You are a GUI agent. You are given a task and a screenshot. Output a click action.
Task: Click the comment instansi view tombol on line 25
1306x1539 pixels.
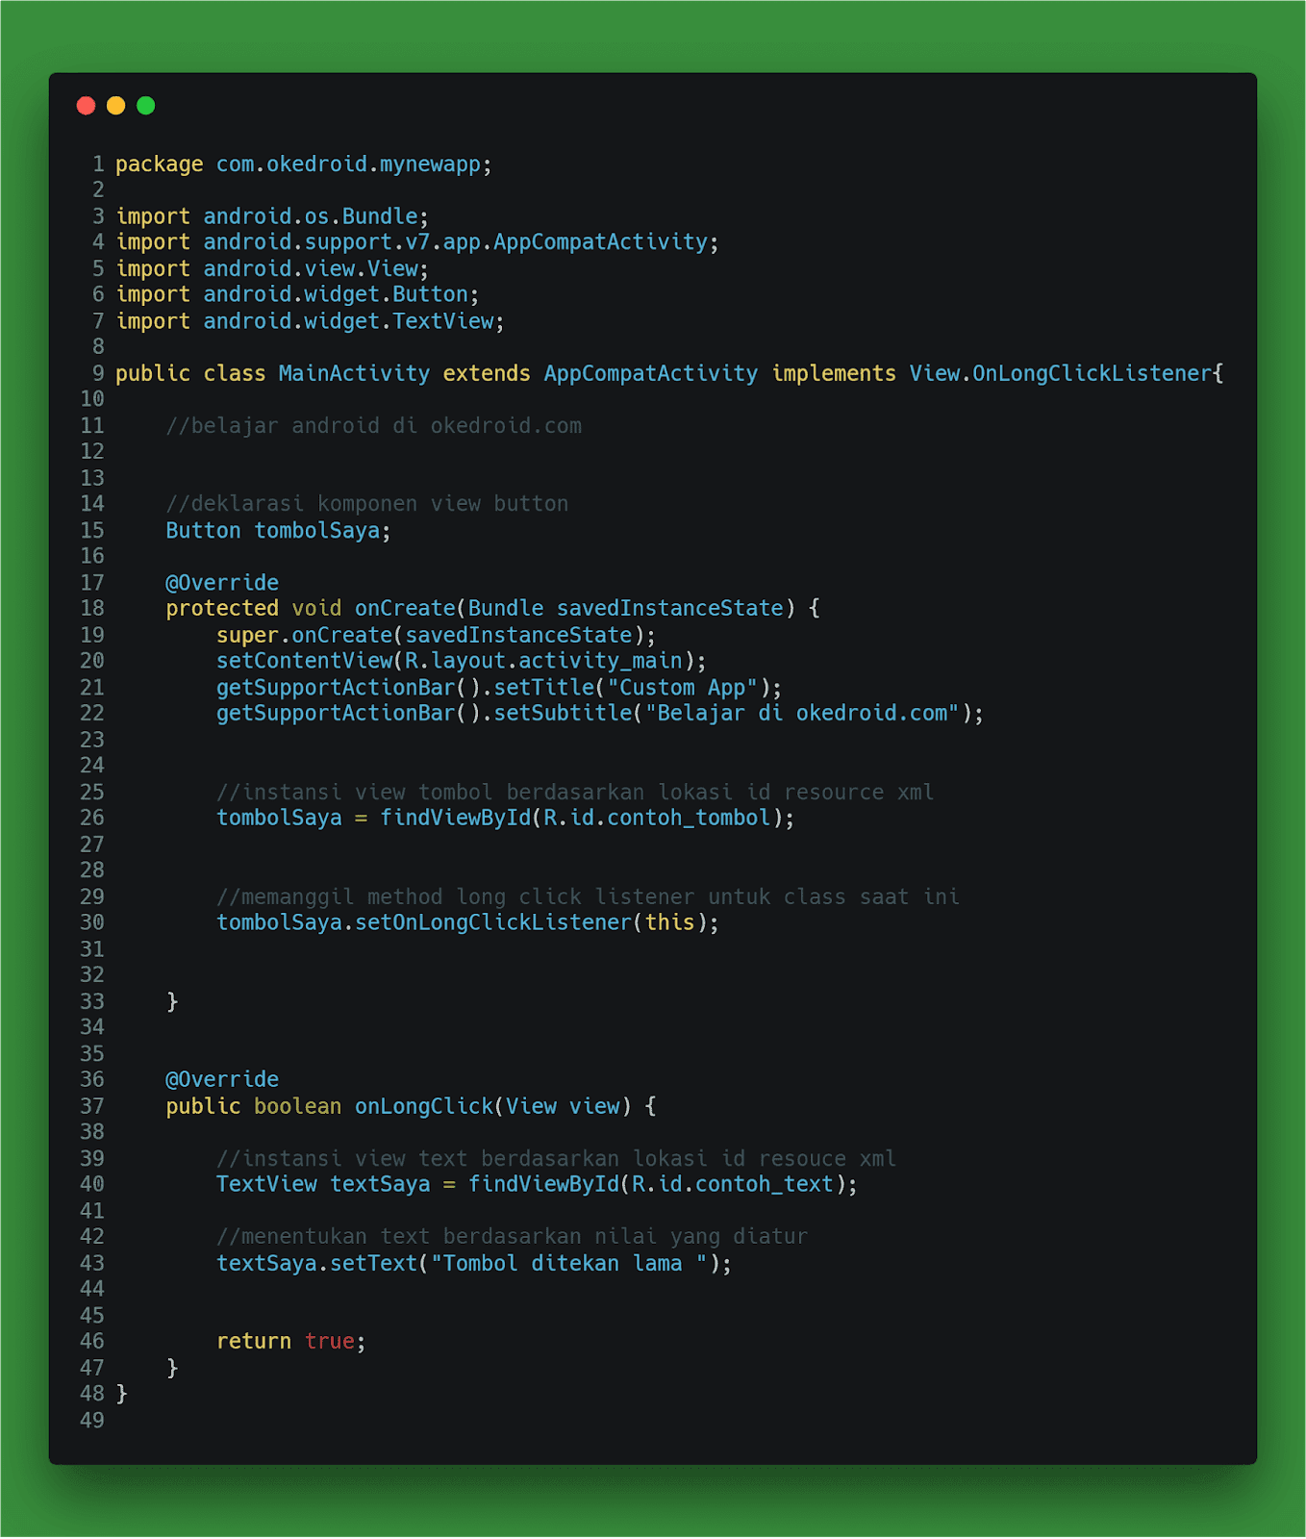point(575,793)
